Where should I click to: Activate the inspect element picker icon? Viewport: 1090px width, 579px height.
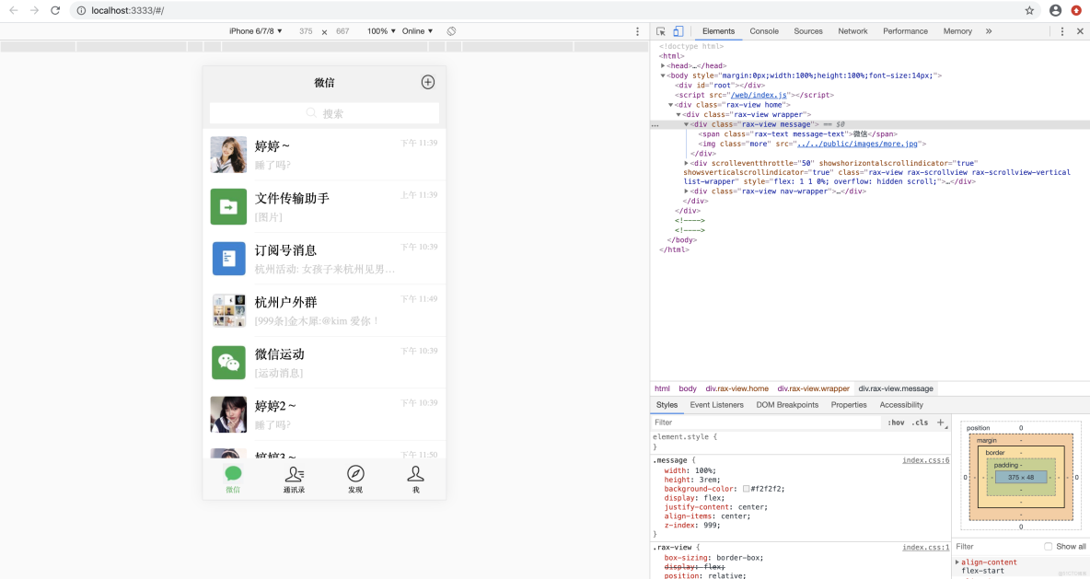pos(659,30)
